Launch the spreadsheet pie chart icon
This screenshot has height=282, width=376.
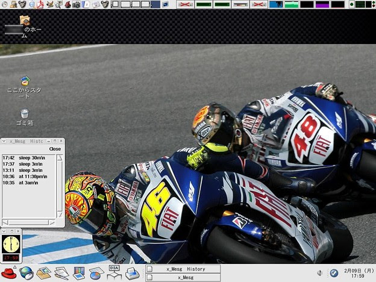[96, 273]
